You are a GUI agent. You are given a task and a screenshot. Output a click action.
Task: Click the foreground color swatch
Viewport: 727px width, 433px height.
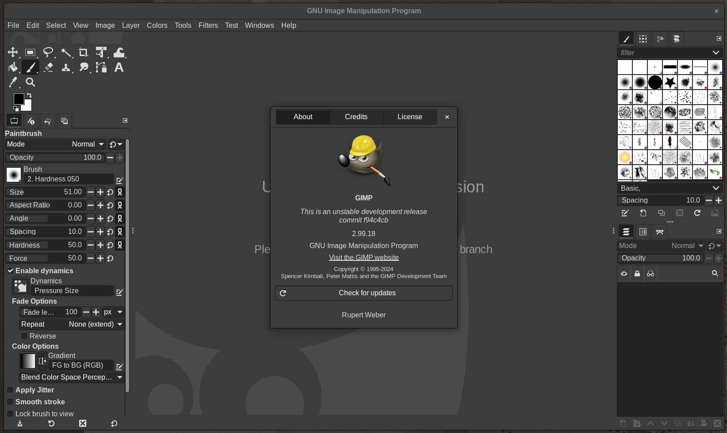[x=19, y=99]
